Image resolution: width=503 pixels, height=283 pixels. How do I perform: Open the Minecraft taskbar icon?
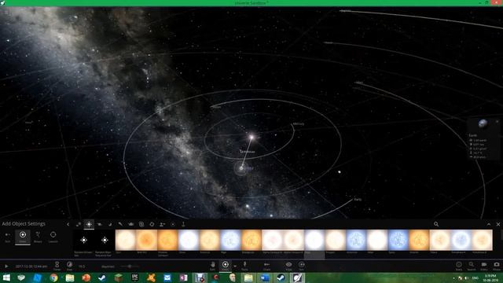[x=119, y=277]
